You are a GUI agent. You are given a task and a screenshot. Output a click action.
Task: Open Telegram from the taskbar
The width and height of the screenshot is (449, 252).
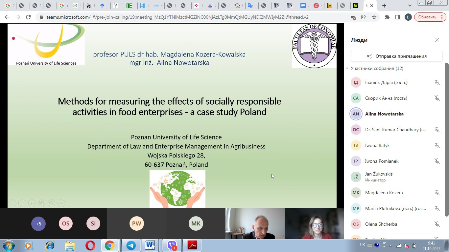tap(131, 245)
